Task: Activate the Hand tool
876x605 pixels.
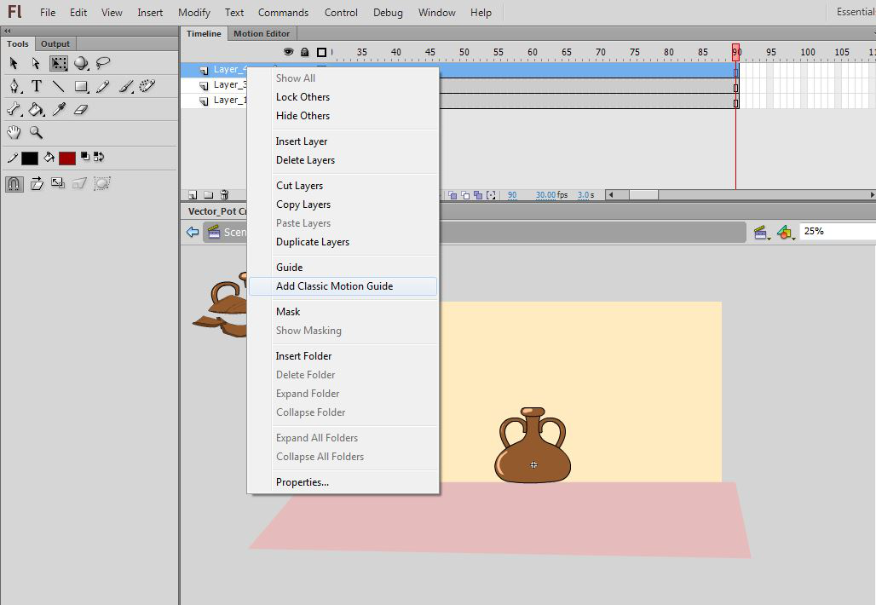Action: pyautogui.click(x=14, y=132)
